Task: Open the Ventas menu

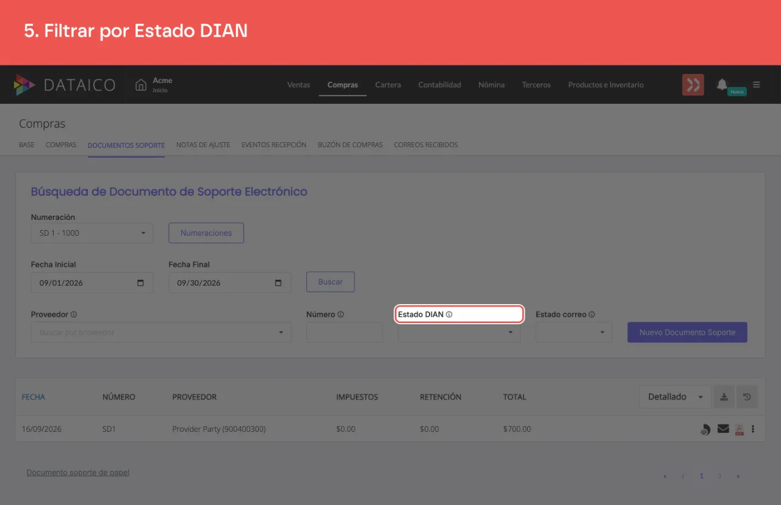Action: [x=299, y=85]
